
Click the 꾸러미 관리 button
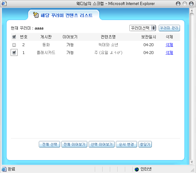point(169,28)
